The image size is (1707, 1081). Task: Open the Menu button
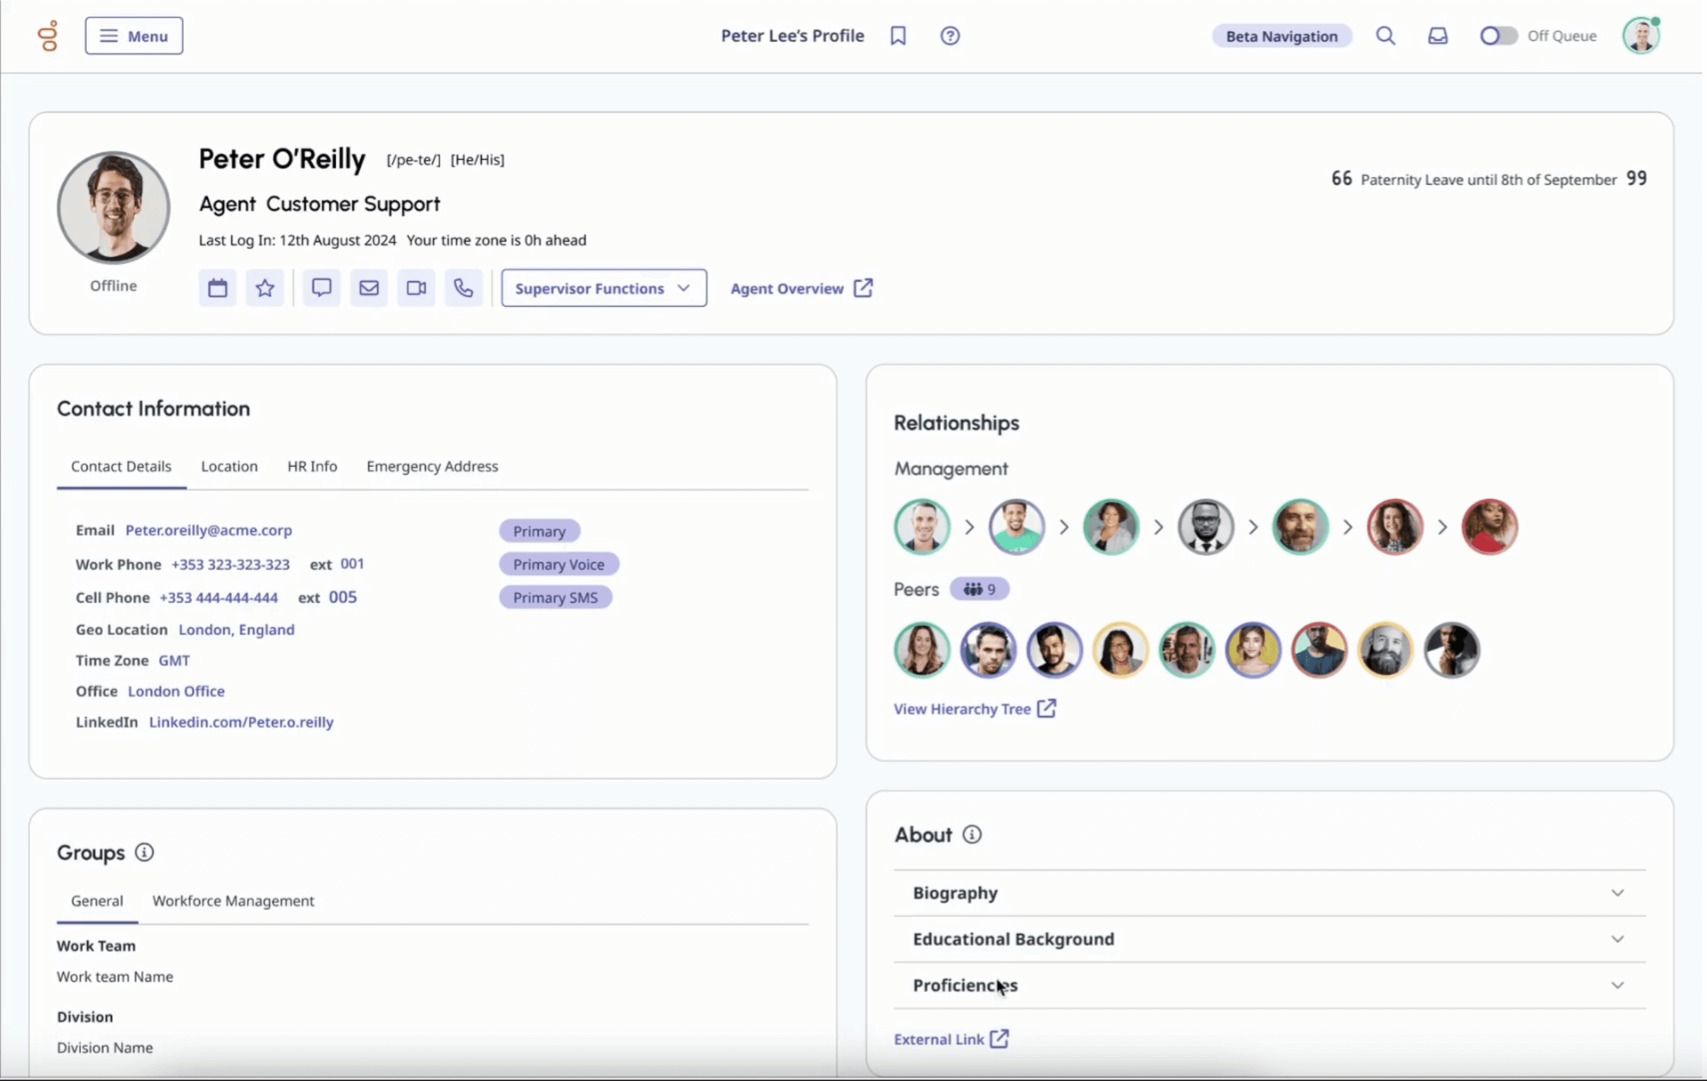click(134, 35)
